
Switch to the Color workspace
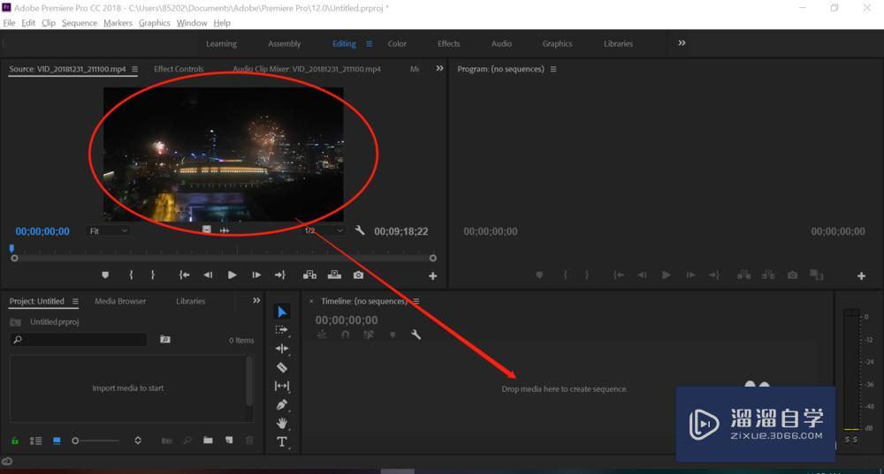pyautogui.click(x=397, y=43)
